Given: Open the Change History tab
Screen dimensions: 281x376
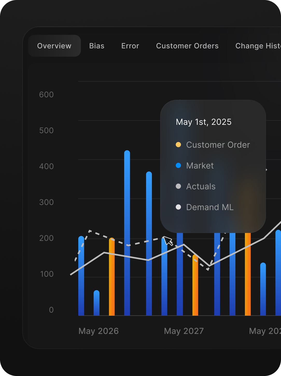Looking at the screenshot, I should pos(258,46).
